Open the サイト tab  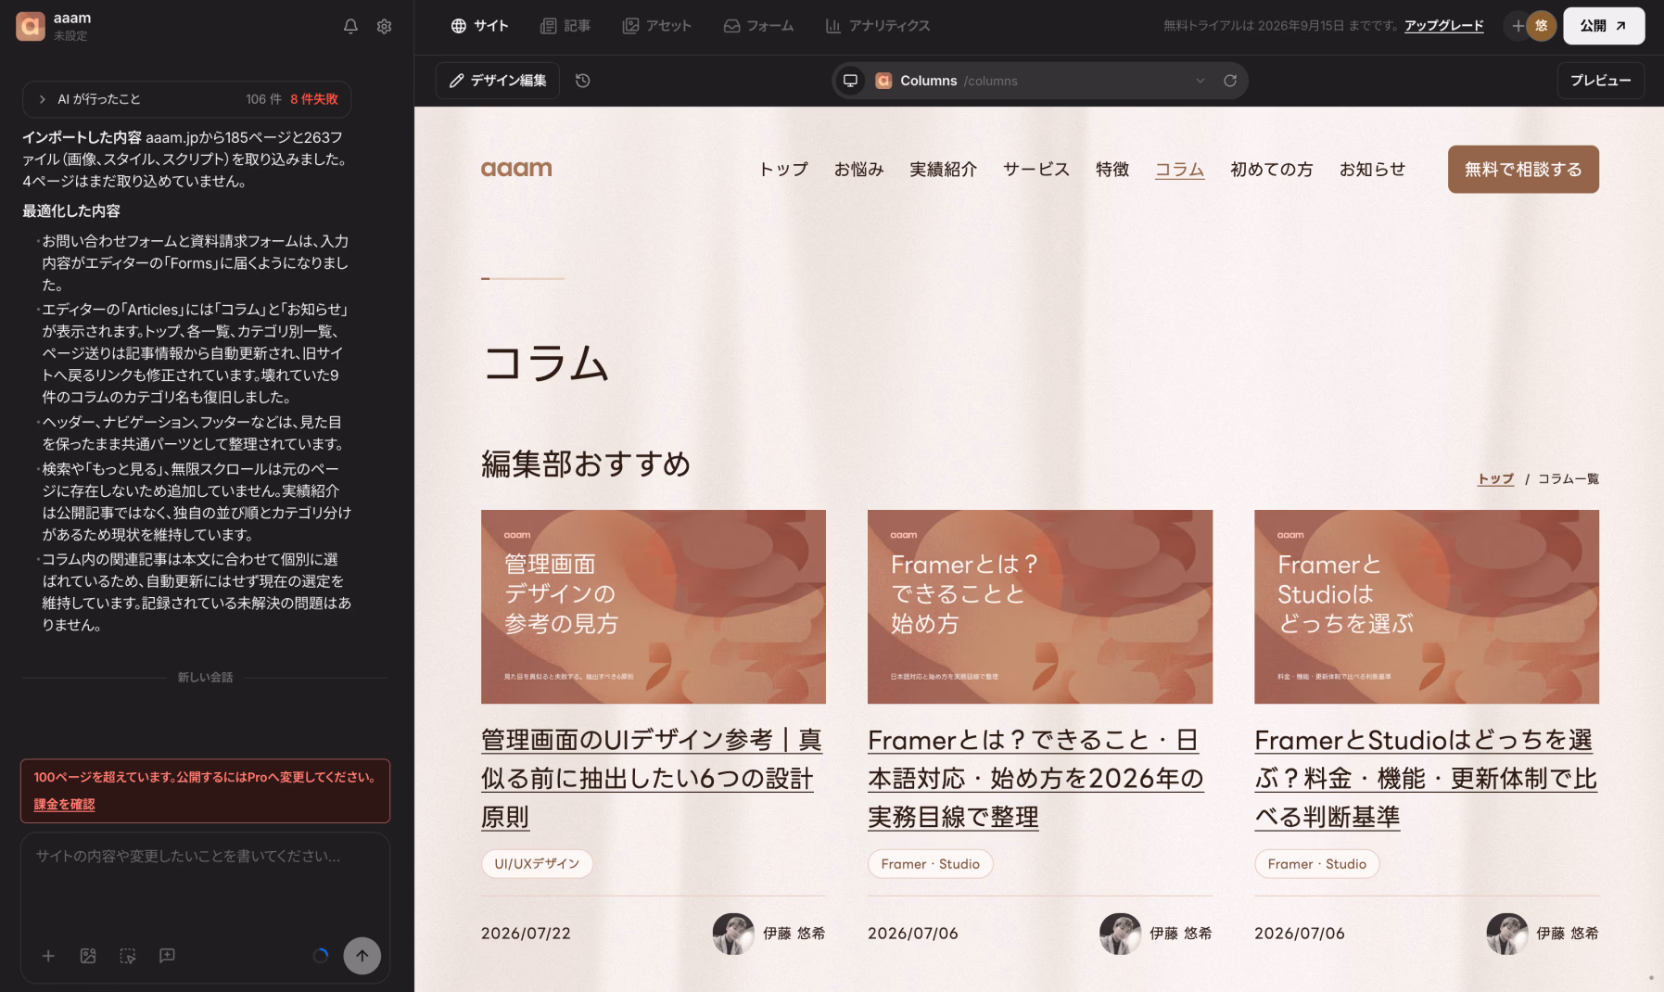click(479, 26)
